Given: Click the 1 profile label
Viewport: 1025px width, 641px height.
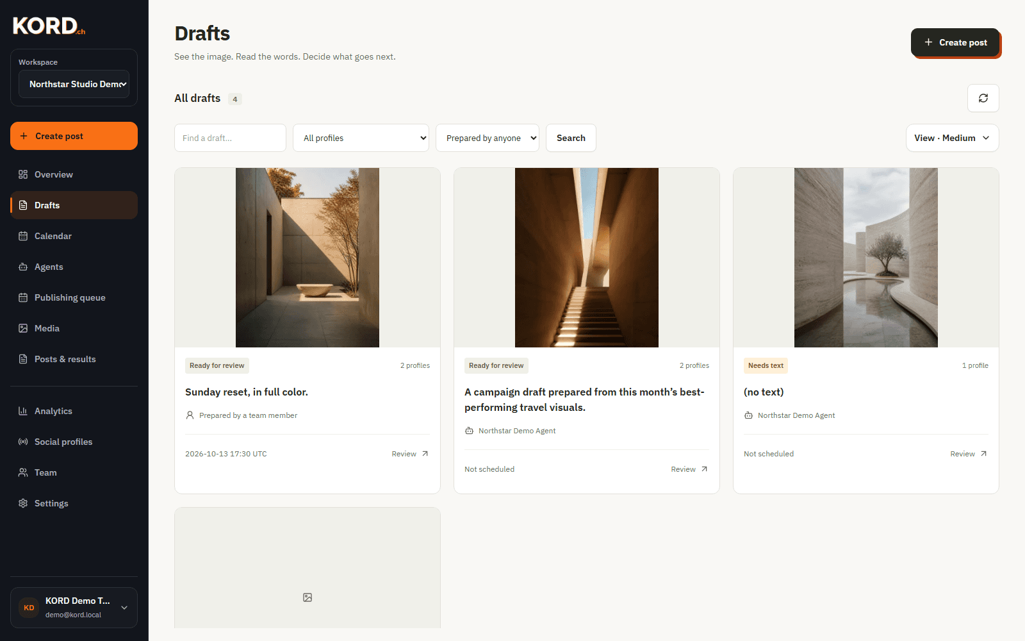Looking at the screenshot, I should (x=975, y=365).
